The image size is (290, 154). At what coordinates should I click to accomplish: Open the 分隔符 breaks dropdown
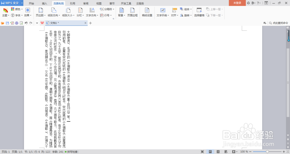(107, 9)
